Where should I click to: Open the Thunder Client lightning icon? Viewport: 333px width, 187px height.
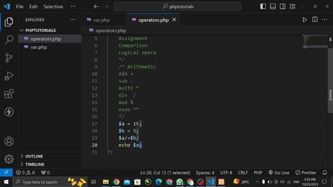9,112
